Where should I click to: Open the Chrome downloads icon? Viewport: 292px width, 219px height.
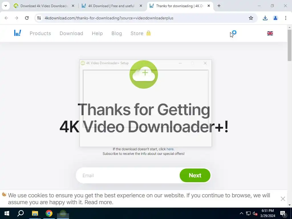pos(265,18)
